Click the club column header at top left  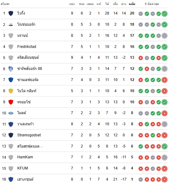(5, 4)
